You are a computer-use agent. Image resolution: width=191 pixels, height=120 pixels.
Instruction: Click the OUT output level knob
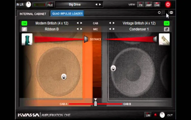[x=162, y=115]
